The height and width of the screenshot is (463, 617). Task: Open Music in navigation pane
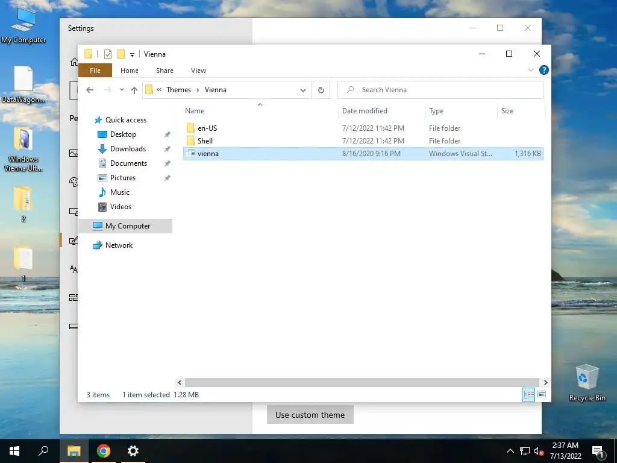(120, 192)
